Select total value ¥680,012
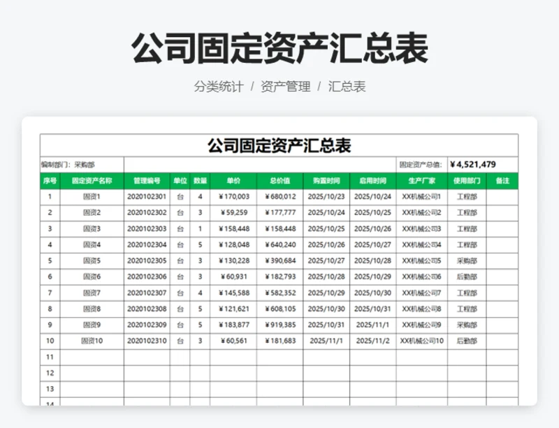 280,197
